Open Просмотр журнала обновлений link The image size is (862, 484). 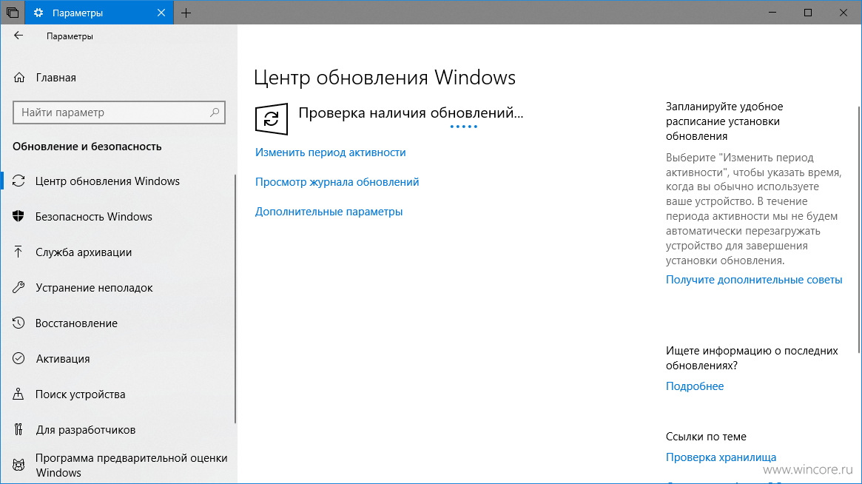(337, 182)
